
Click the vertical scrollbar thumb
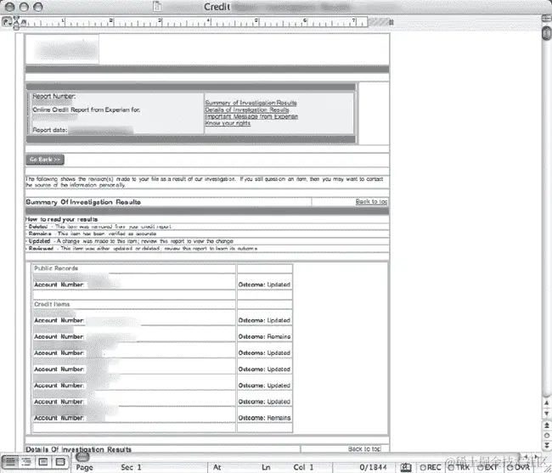click(546, 33)
